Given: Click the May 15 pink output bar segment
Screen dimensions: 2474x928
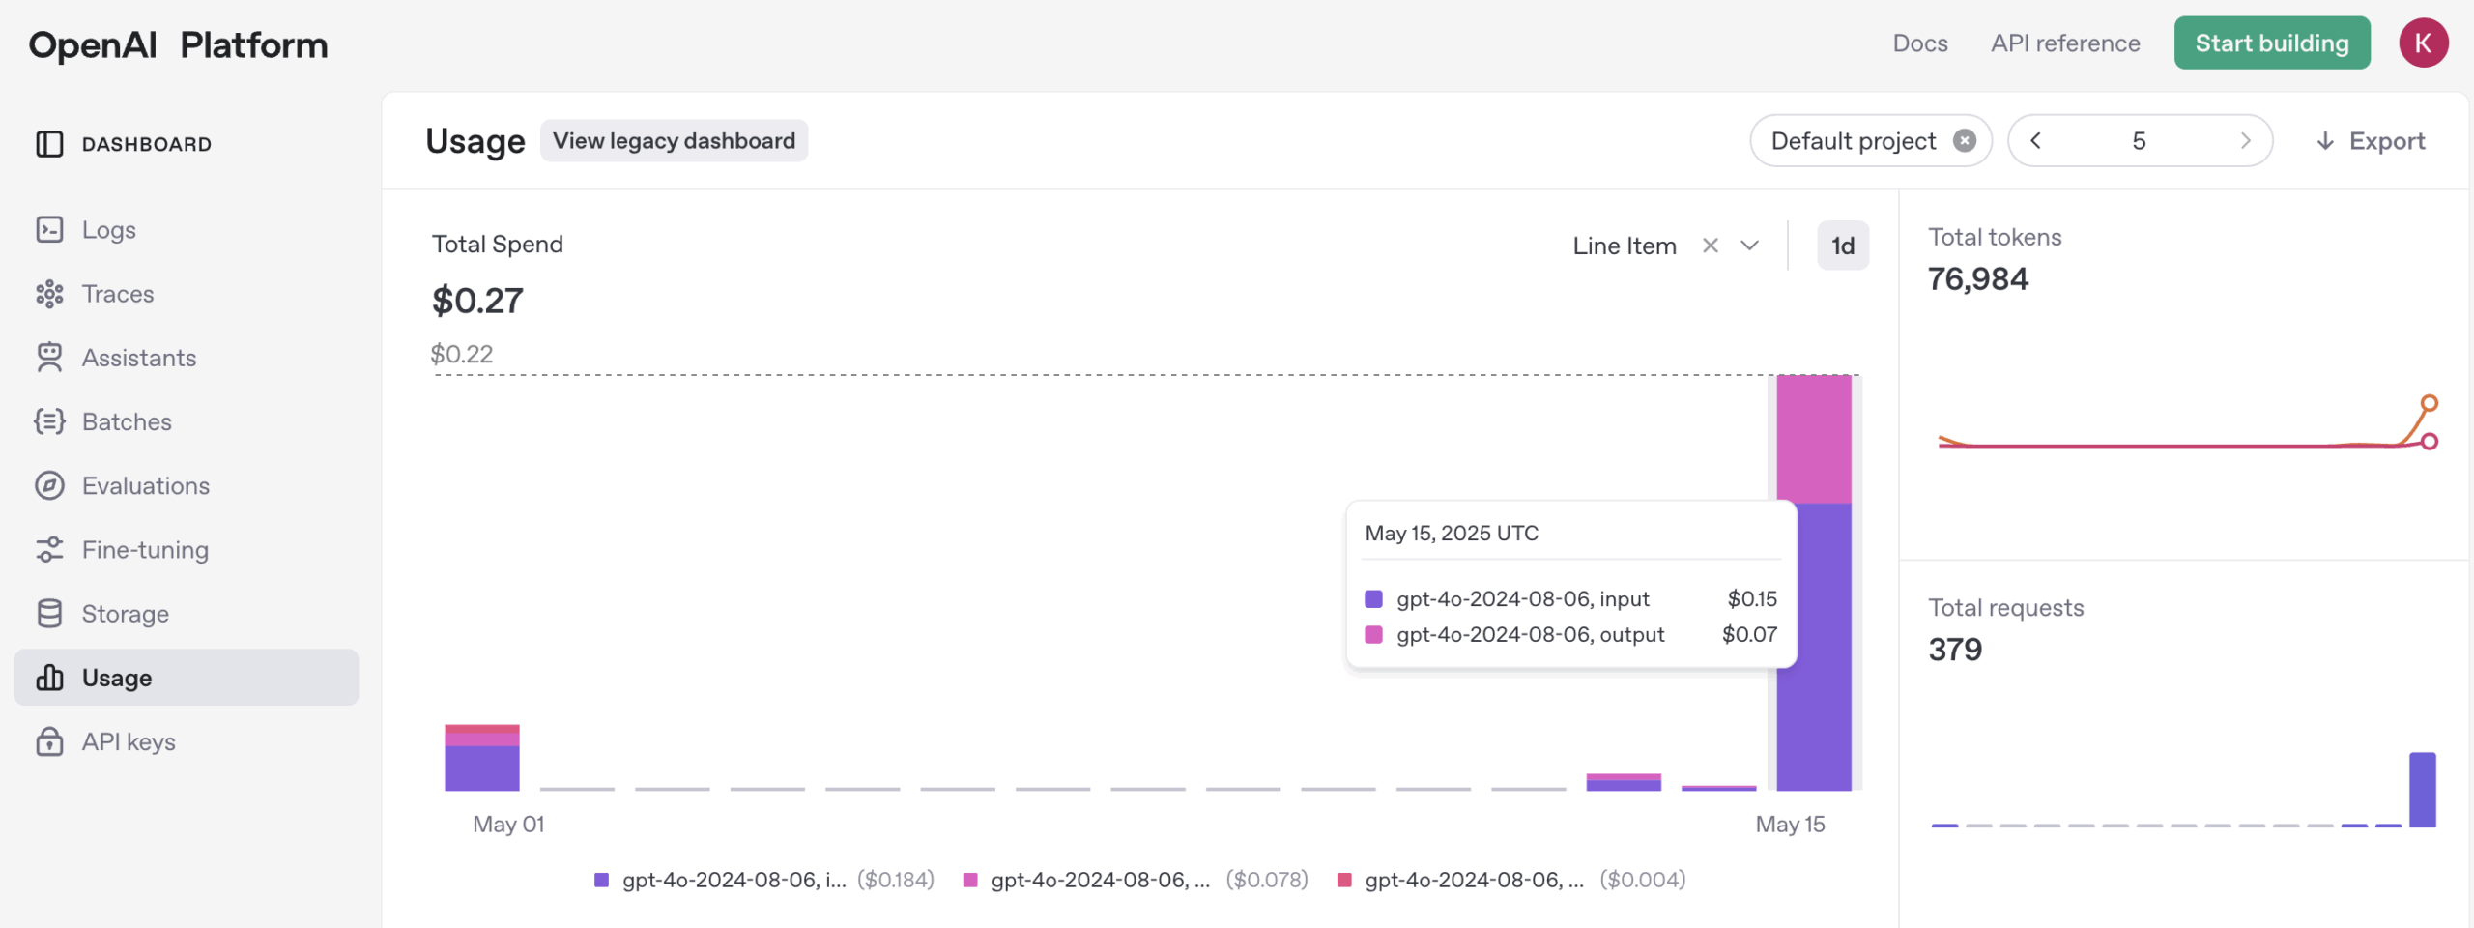Looking at the screenshot, I should (1814, 438).
